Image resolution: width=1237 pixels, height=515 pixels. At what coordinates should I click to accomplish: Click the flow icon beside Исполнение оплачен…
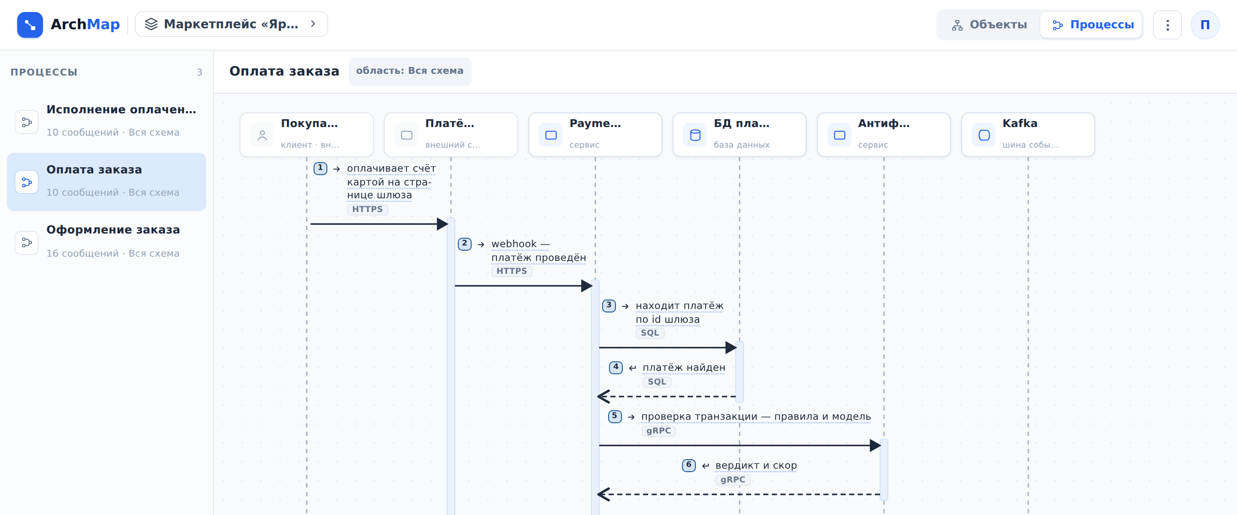(x=27, y=122)
